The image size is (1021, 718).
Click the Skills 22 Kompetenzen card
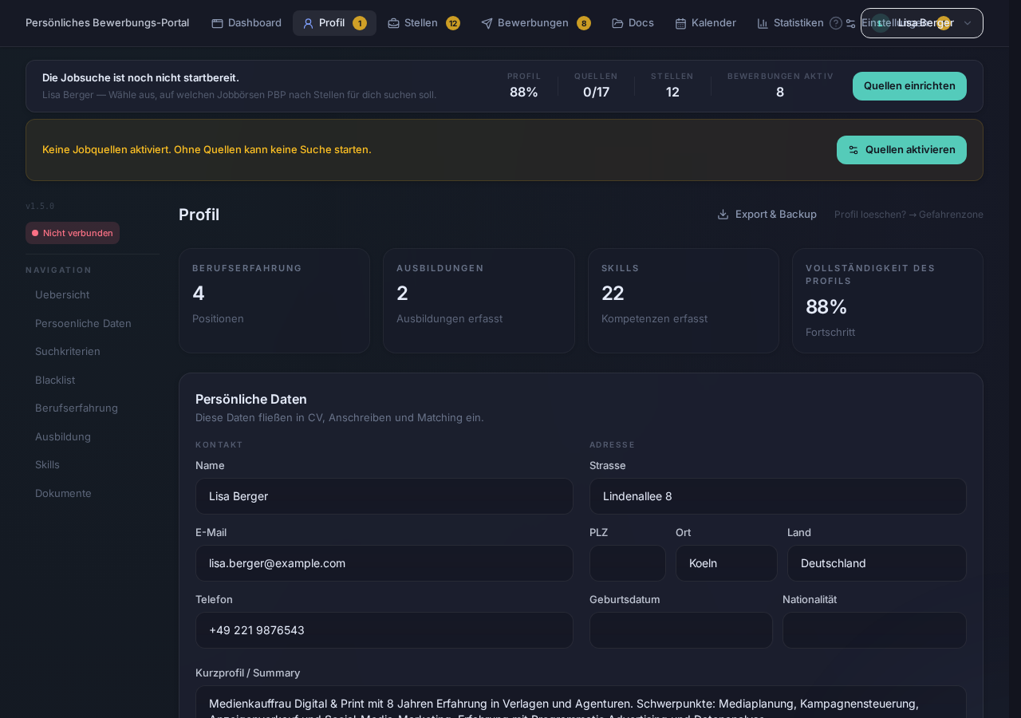(x=684, y=301)
